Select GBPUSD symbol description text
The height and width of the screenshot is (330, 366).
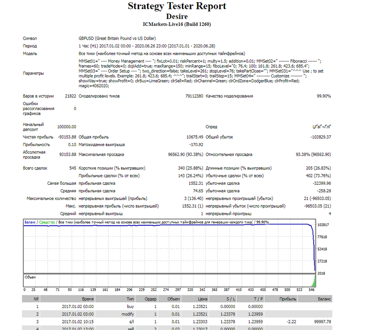117,38
